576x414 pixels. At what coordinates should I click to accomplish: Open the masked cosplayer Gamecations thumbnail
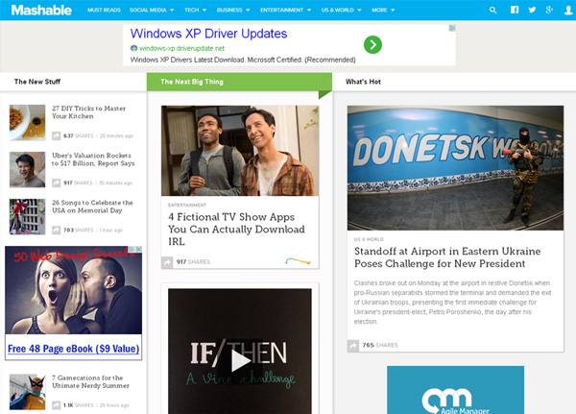27,392
